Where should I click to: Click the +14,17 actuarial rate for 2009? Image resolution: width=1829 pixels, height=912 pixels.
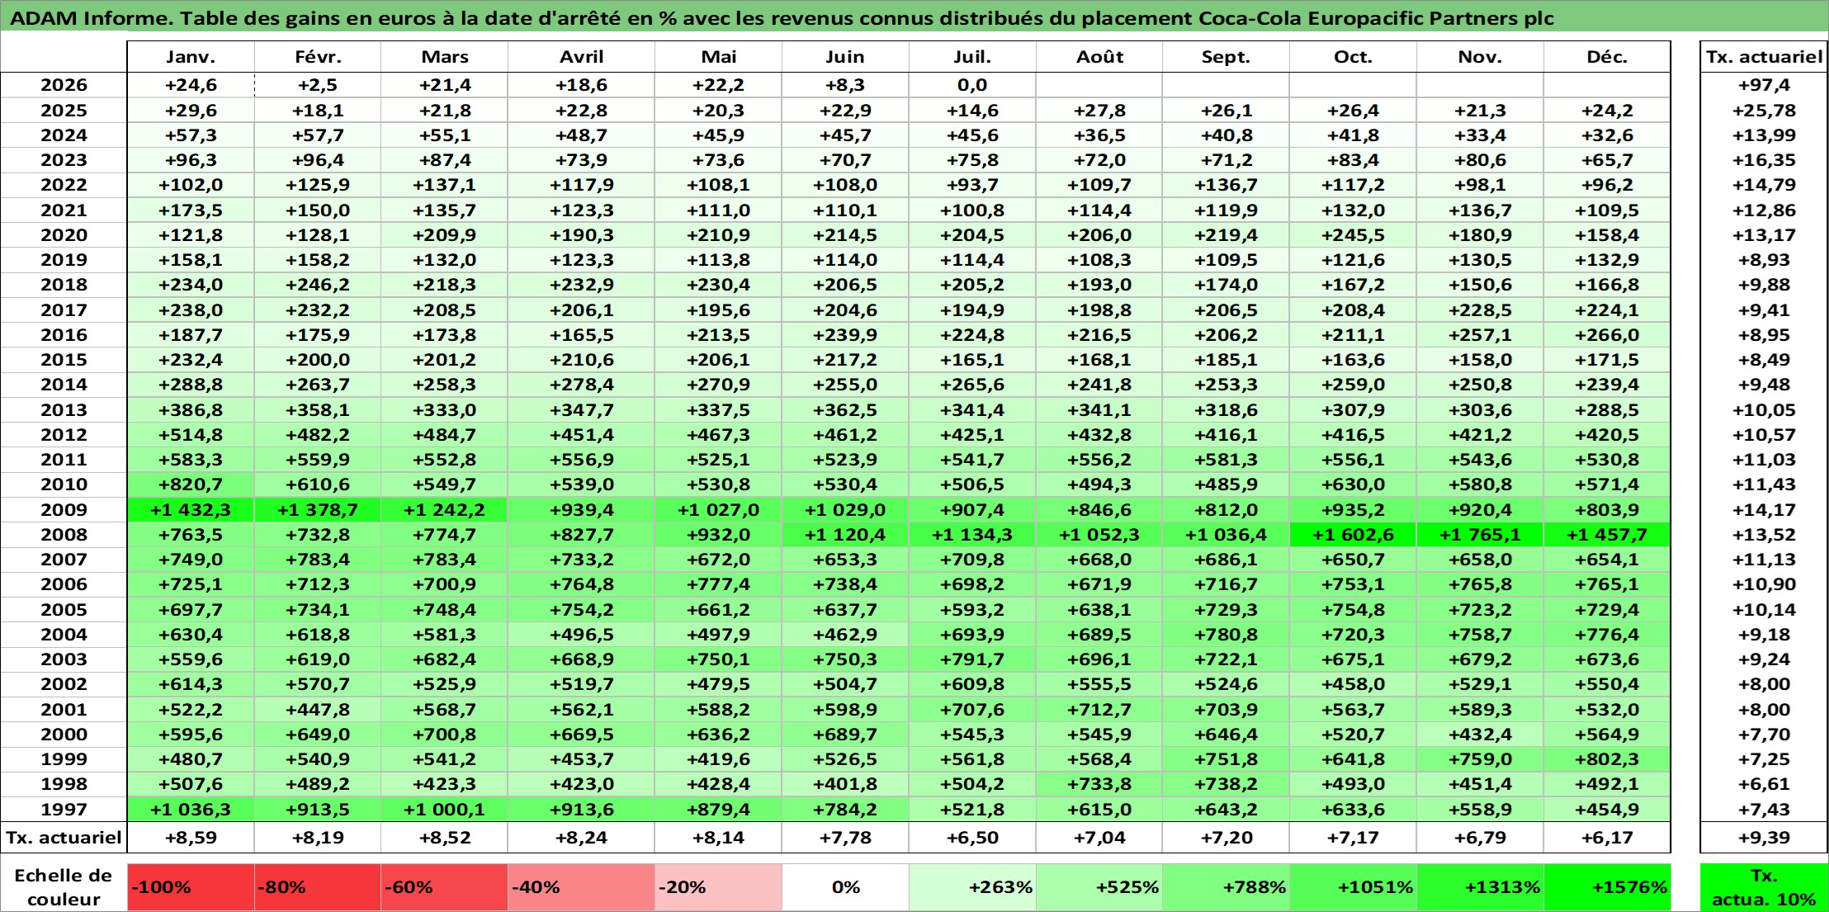point(1764,510)
